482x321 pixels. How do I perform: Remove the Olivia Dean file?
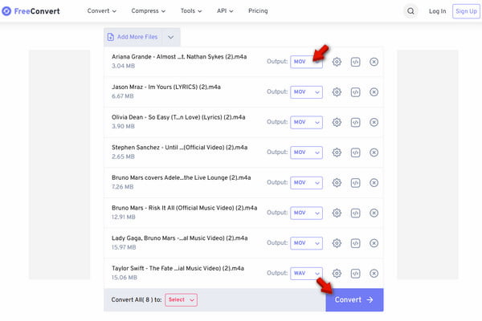click(374, 122)
